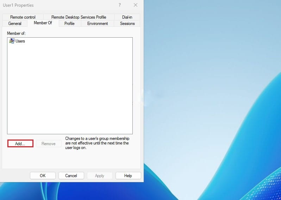Click the Add... button
Screen dimensions: 281x200
tap(20, 144)
